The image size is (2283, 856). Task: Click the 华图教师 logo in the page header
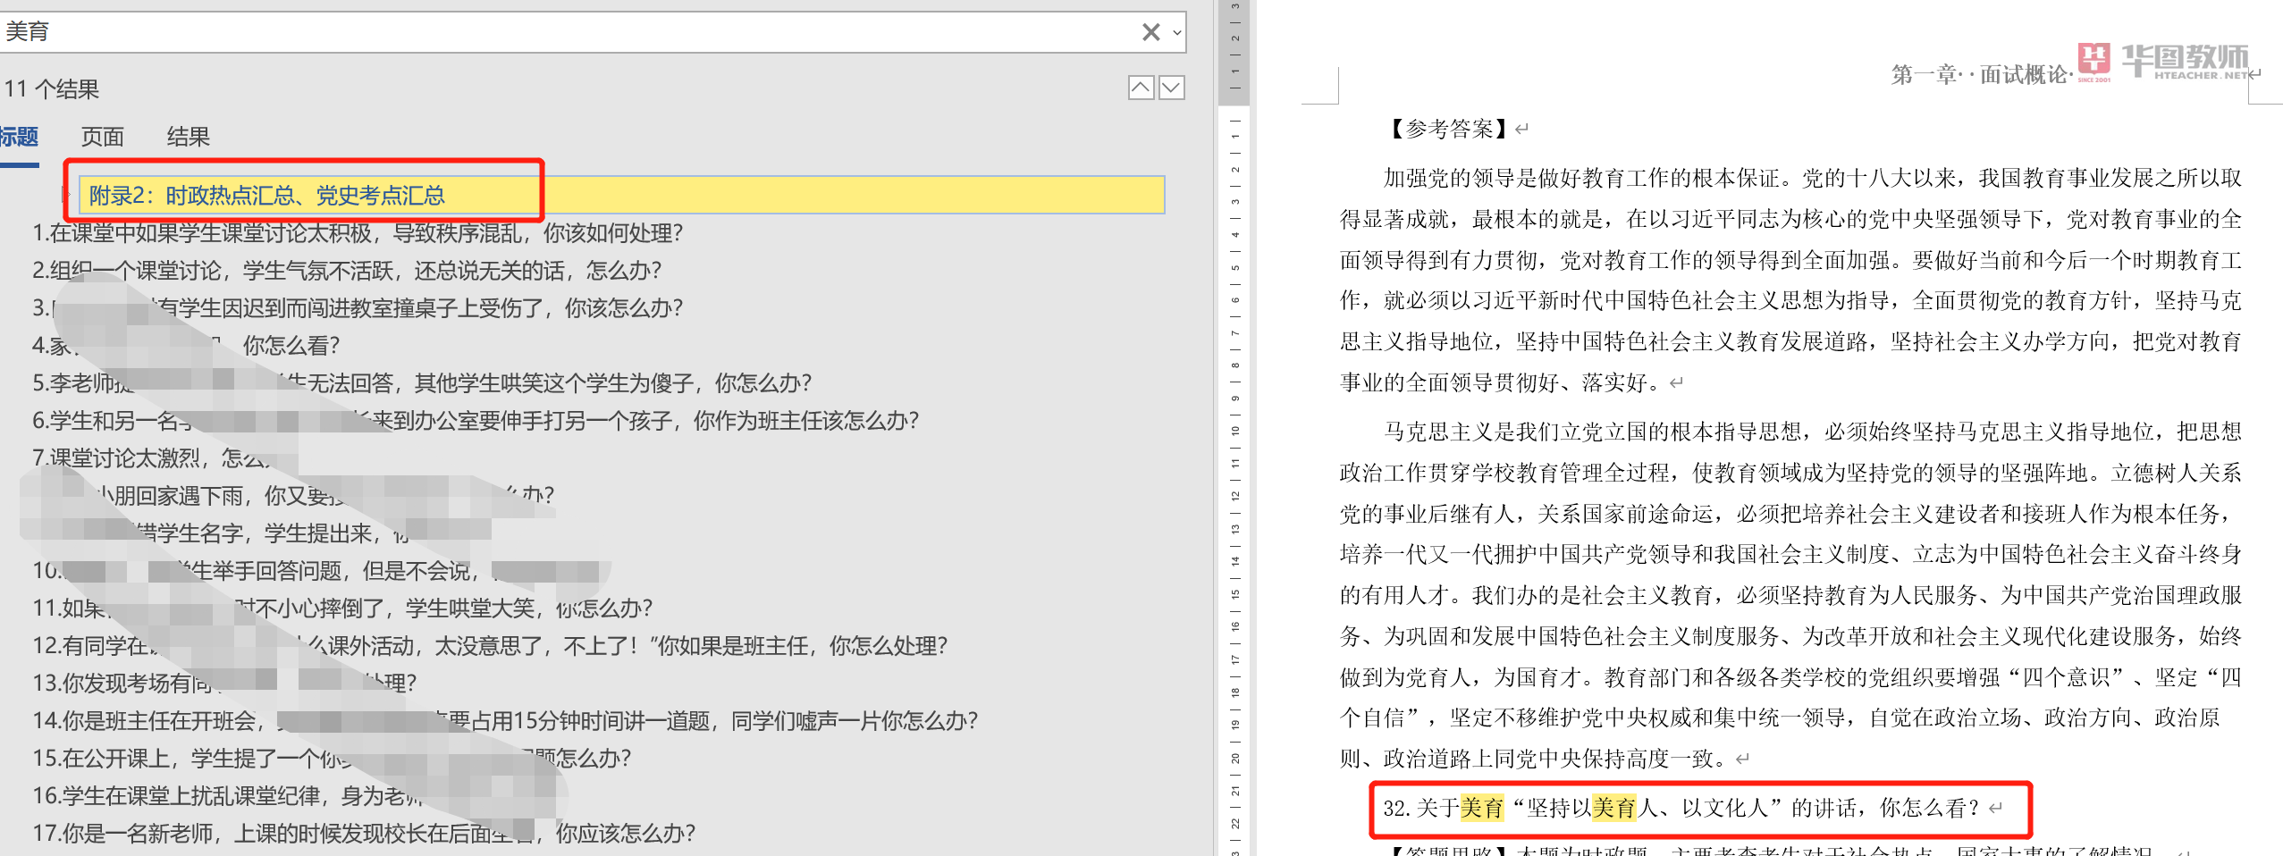pos(2162,63)
